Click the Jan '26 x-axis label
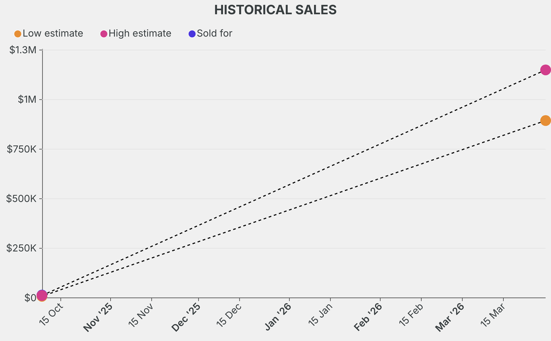The image size is (551, 341). [279, 318]
